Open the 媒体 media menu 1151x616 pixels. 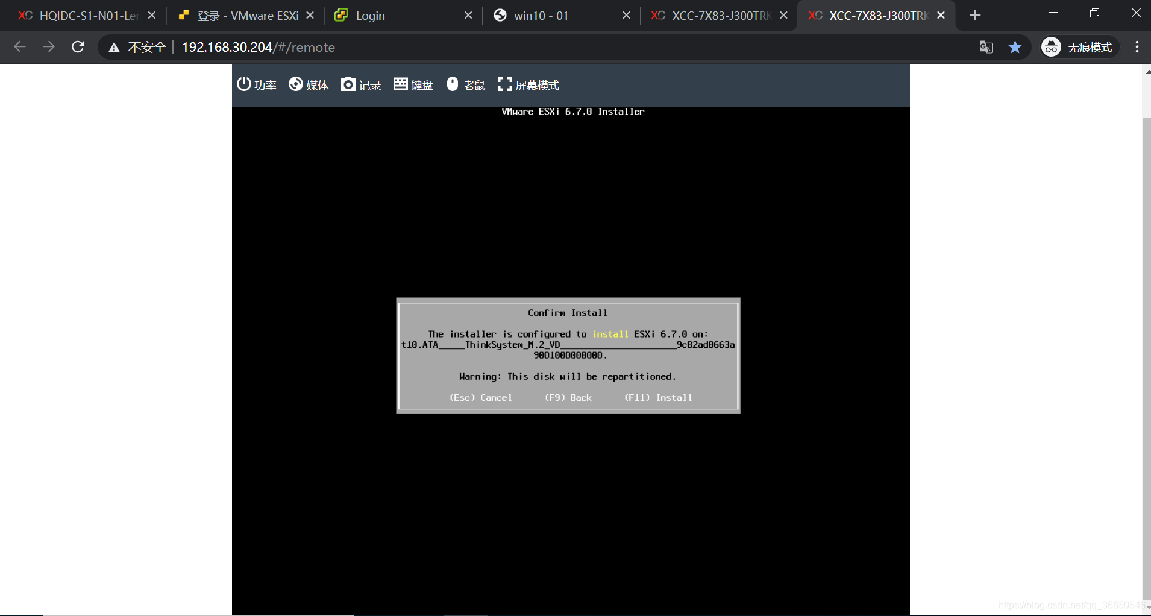309,85
